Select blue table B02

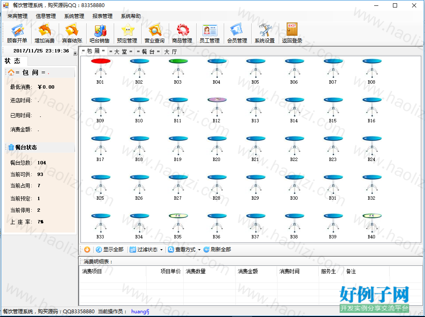pos(139,71)
